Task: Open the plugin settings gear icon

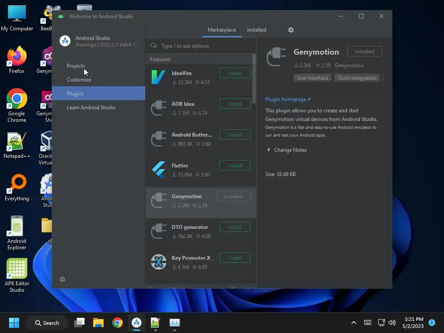Action: [x=291, y=30]
